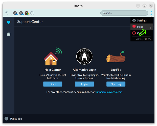Add a new account with plus icon
The height and width of the screenshot is (126, 157).
(32, 13)
